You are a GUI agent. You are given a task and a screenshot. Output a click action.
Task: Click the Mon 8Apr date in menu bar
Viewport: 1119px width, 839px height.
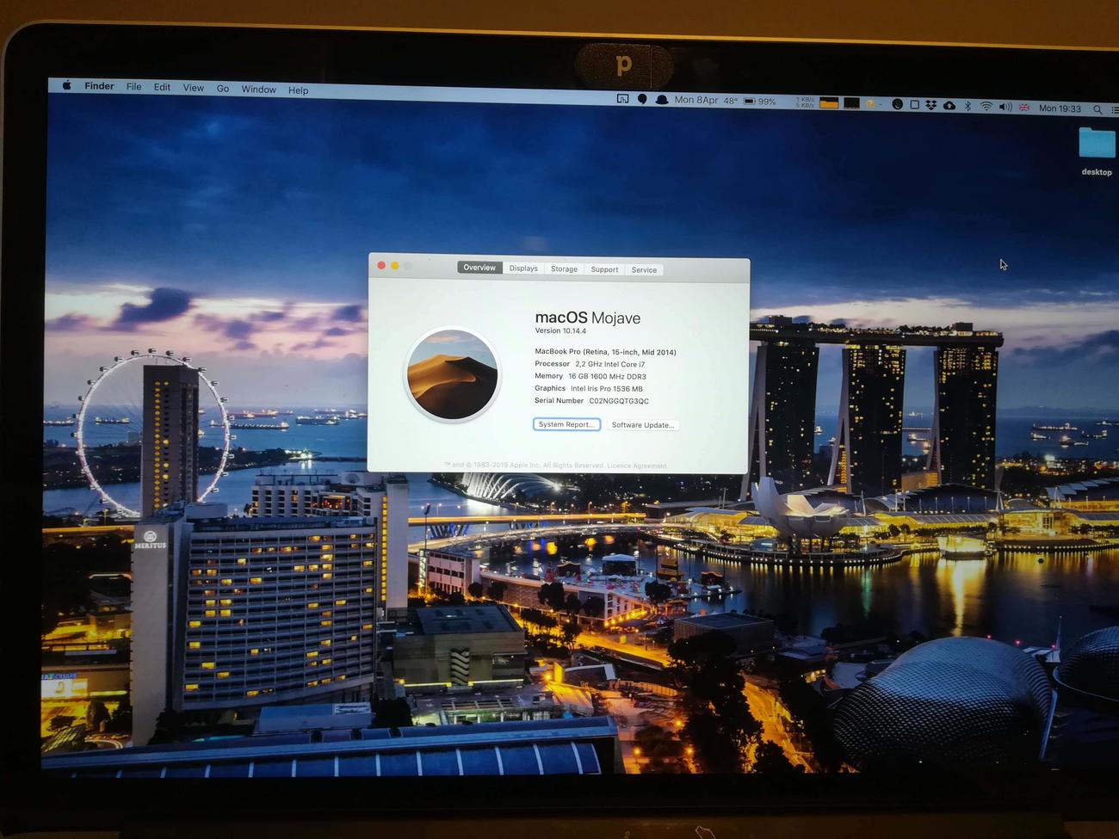(696, 100)
